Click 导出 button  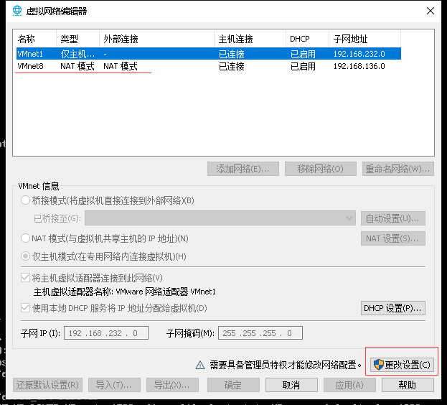[172, 385]
